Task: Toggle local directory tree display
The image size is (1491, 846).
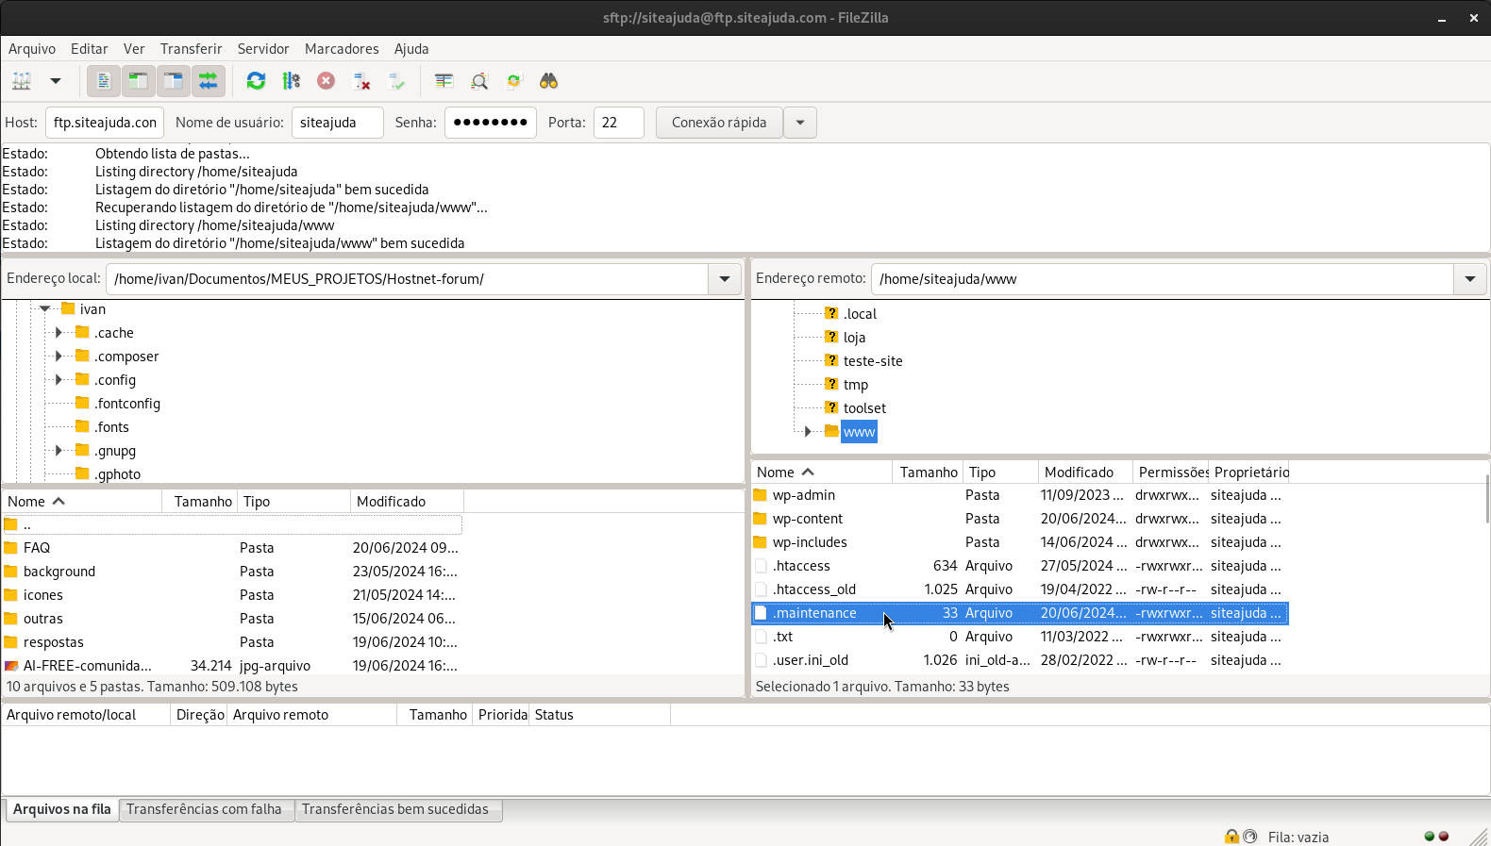Action: [139, 81]
